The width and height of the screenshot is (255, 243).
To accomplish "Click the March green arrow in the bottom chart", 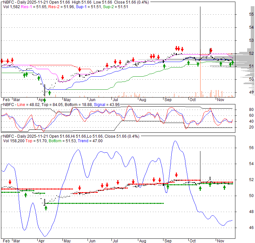I will (26, 195).
